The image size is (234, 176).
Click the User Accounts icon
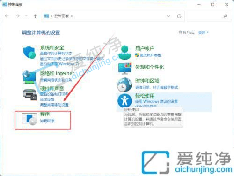point(124,52)
